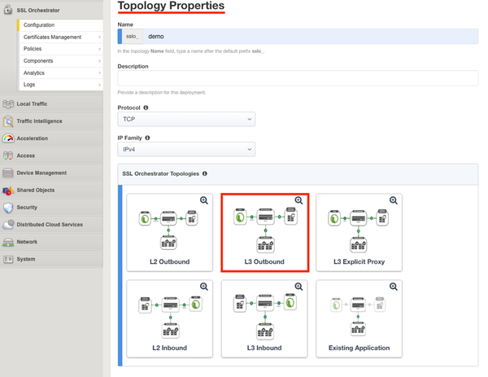Select the L3 Explicit Proxy topology

click(x=359, y=232)
